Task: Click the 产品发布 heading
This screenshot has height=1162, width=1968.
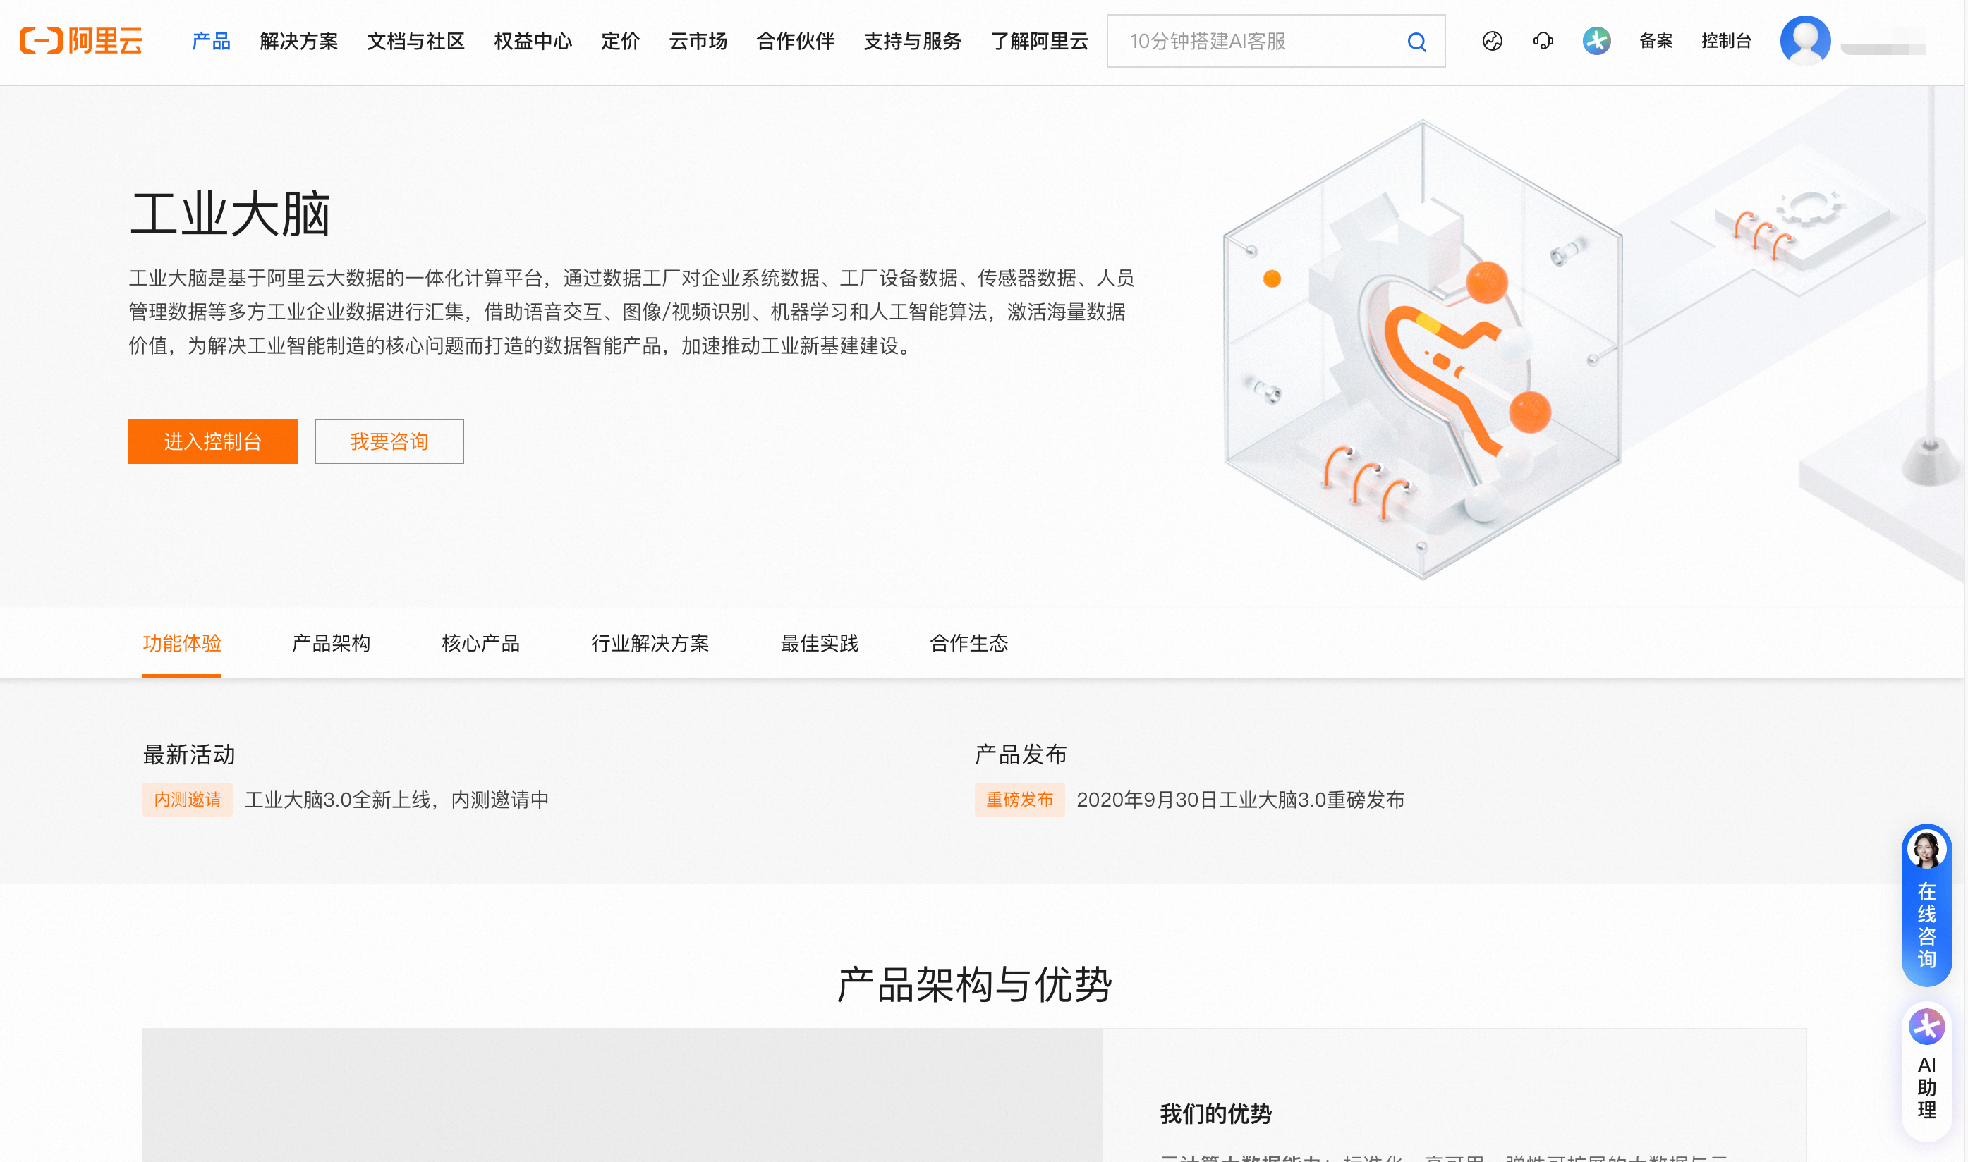Action: pyautogui.click(x=1021, y=755)
